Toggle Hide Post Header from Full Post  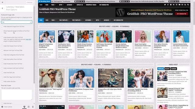coord(2,46)
